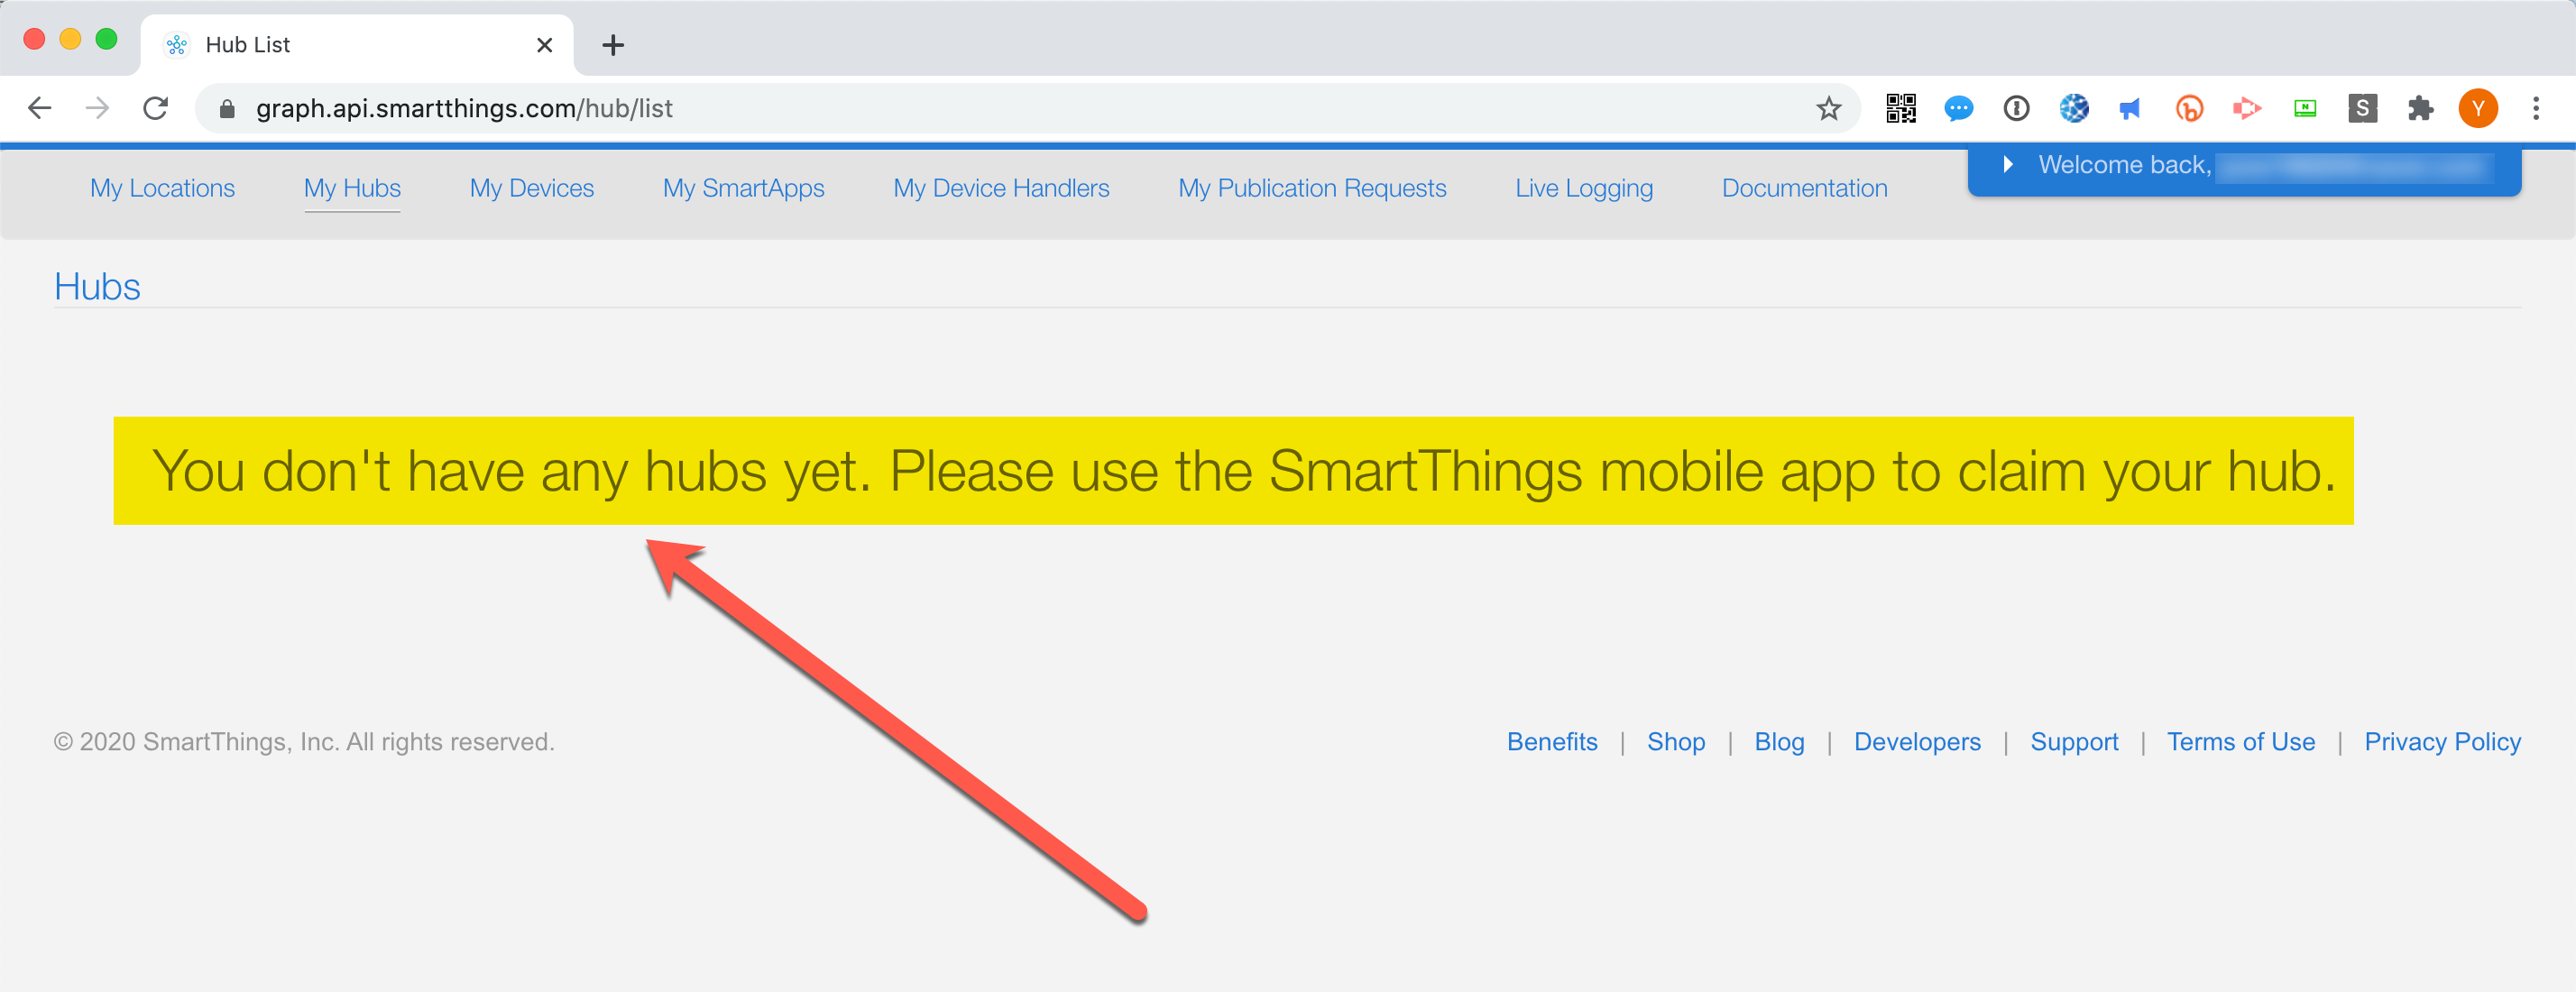Reload the page with the refresh icon
Viewport: 2576px width, 992px height.
pos(155,108)
